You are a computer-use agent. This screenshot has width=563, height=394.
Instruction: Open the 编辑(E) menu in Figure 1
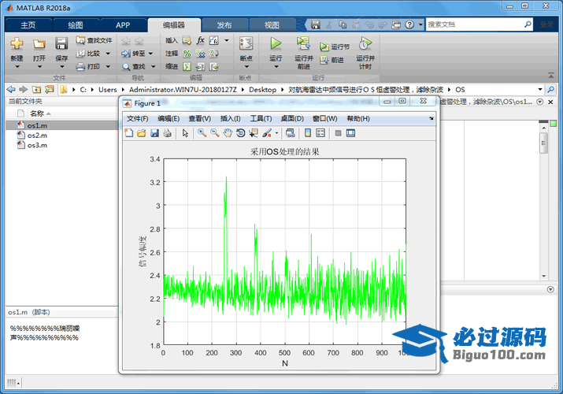[169, 118]
